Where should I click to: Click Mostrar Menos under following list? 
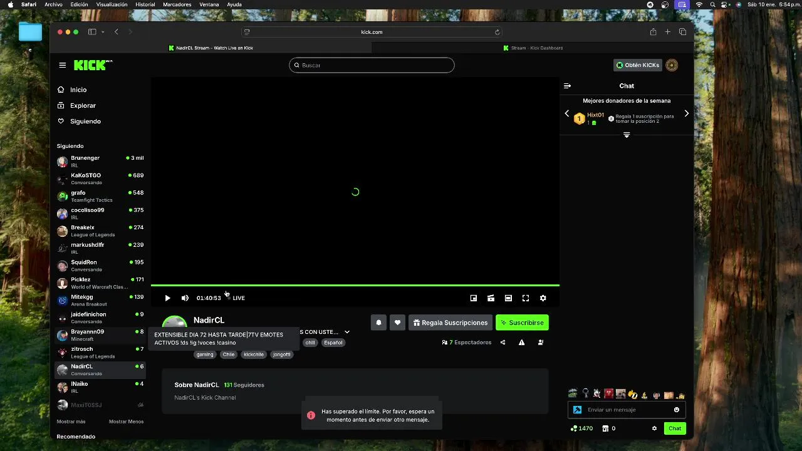coord(126,422)
